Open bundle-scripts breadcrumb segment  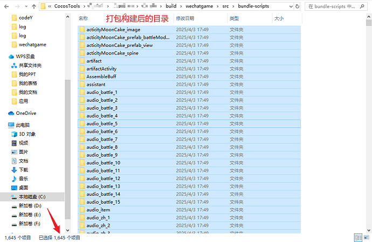[253, 6]
